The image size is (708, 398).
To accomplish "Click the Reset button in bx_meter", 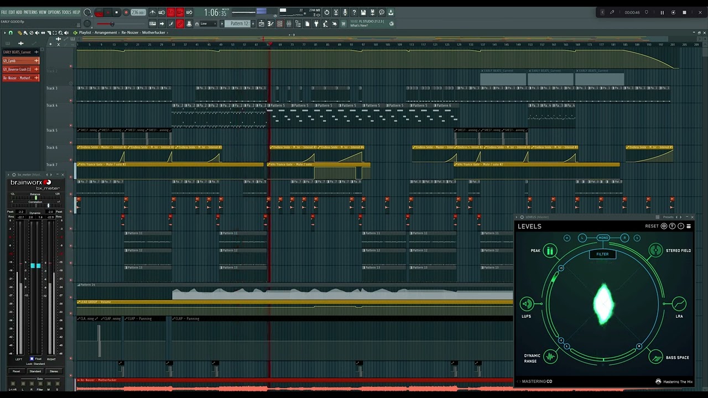I will tap(17, 371).
